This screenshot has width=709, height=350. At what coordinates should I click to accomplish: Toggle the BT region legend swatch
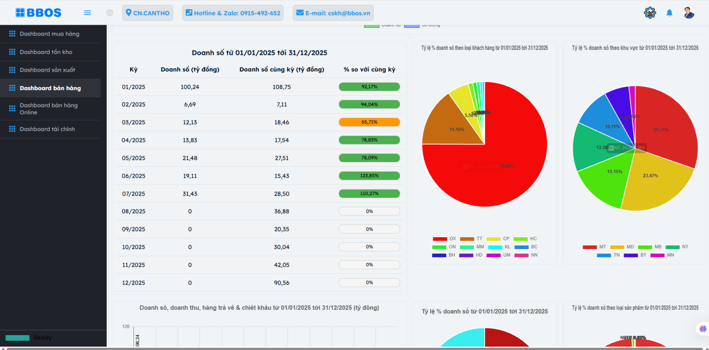coord(631,255)
